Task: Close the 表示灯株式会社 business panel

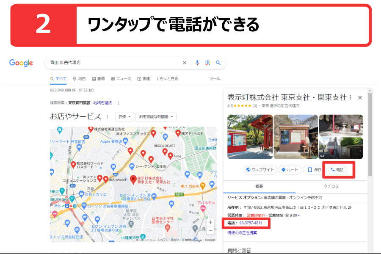Action: (360, 98)
